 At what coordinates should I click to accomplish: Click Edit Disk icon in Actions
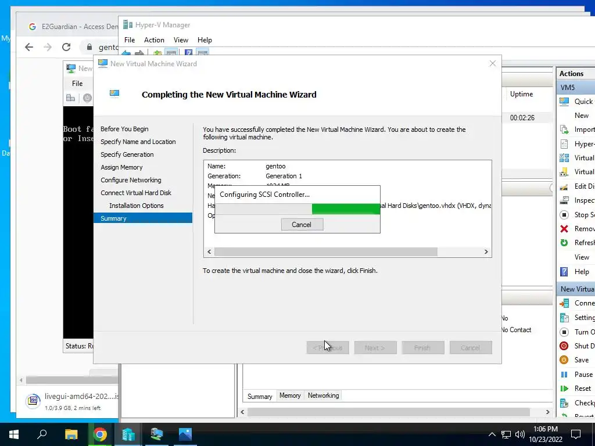pyautogui.click(x=564, y=186)
